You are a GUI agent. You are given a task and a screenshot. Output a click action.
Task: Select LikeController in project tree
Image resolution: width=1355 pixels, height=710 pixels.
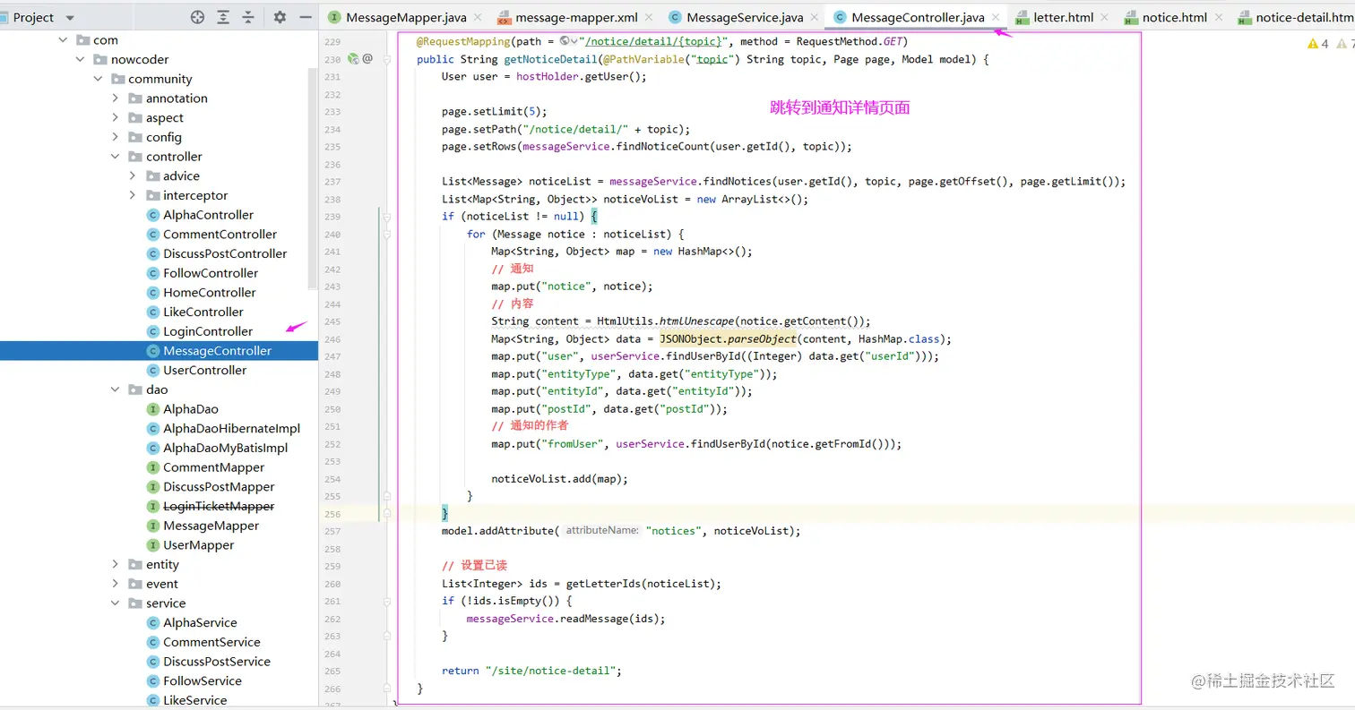click(x=203, y=312)
